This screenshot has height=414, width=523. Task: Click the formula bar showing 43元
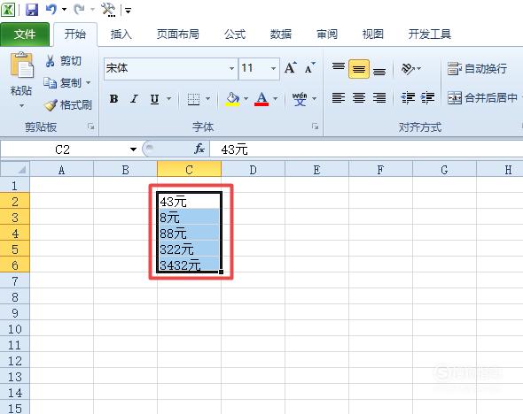point(366,149)
